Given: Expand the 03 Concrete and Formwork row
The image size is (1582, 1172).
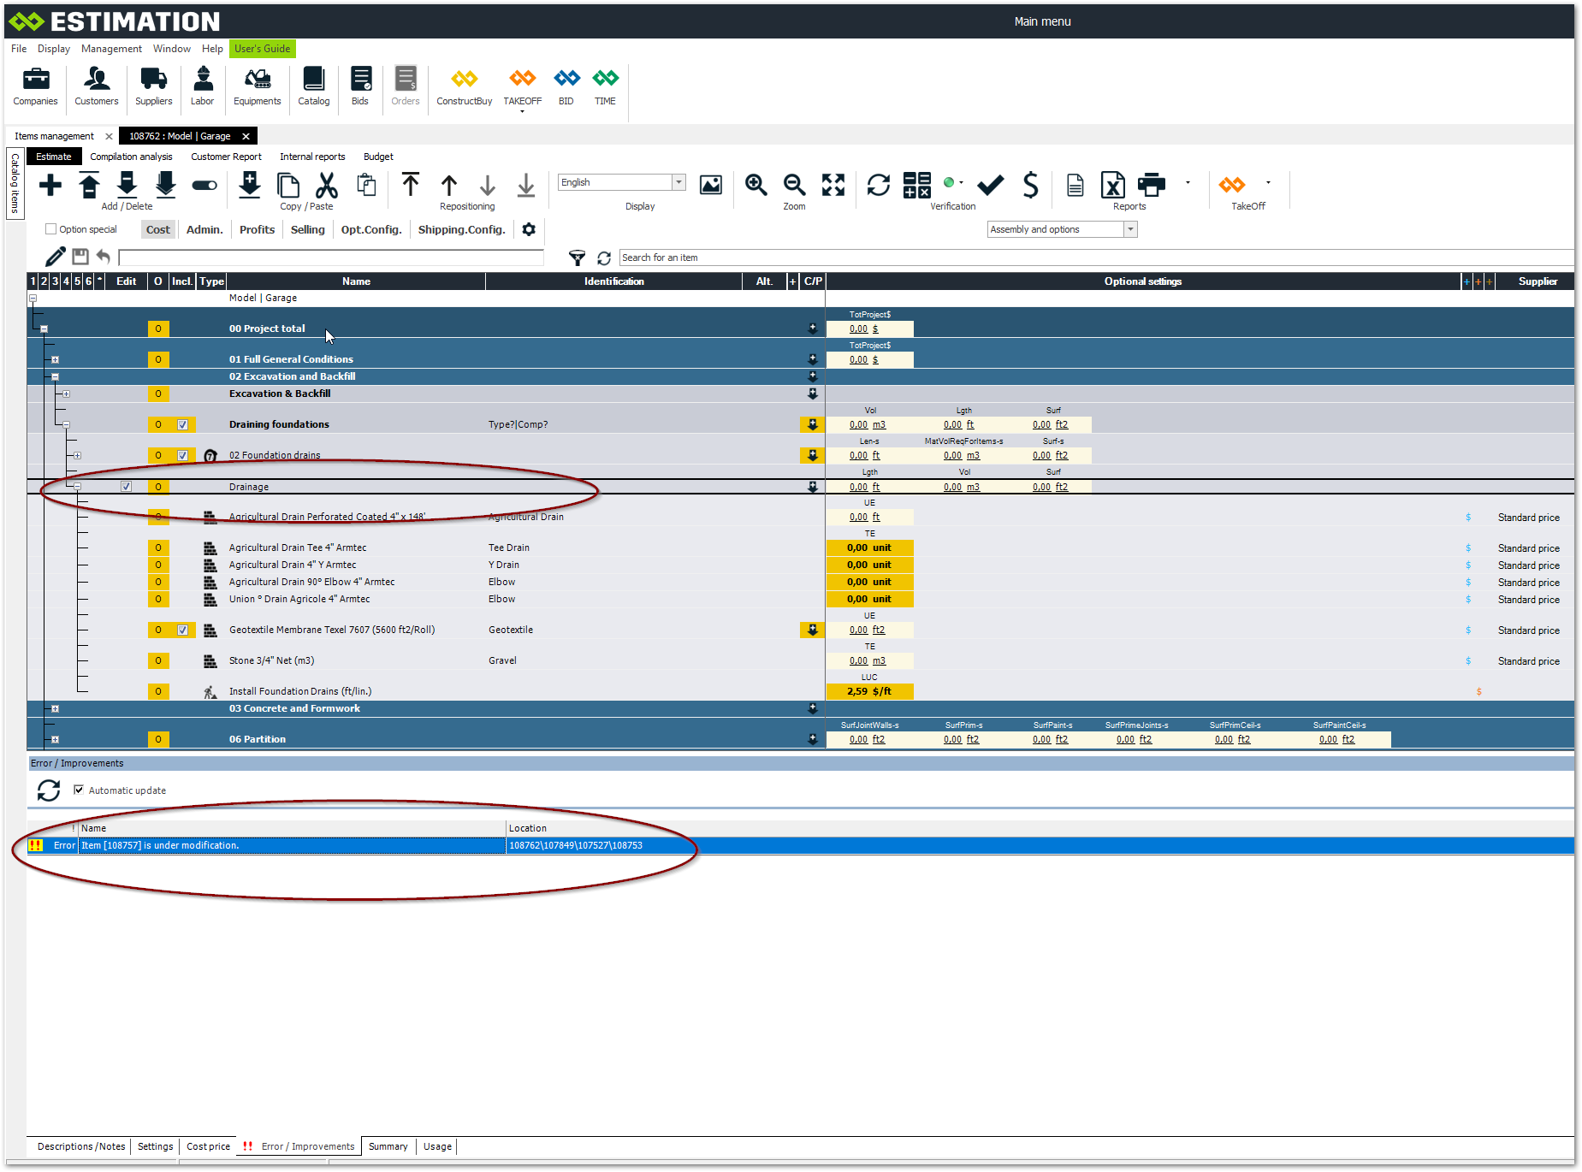Looking at the screenshot, I should tap(55, 709).
